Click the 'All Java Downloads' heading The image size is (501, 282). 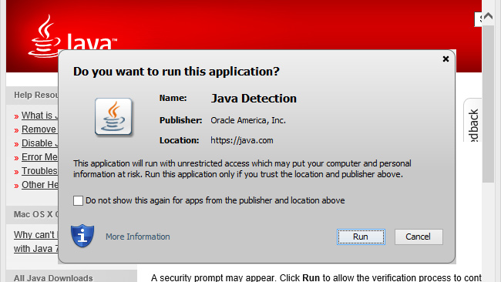click(x=53, y=278)
